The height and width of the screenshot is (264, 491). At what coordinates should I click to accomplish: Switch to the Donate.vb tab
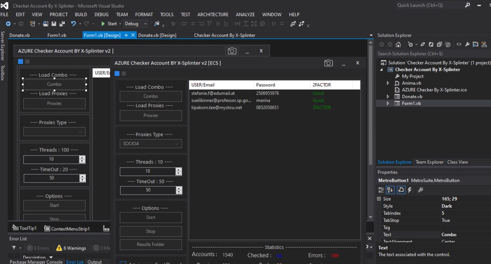pyautogui.click(x=20, y=35)
